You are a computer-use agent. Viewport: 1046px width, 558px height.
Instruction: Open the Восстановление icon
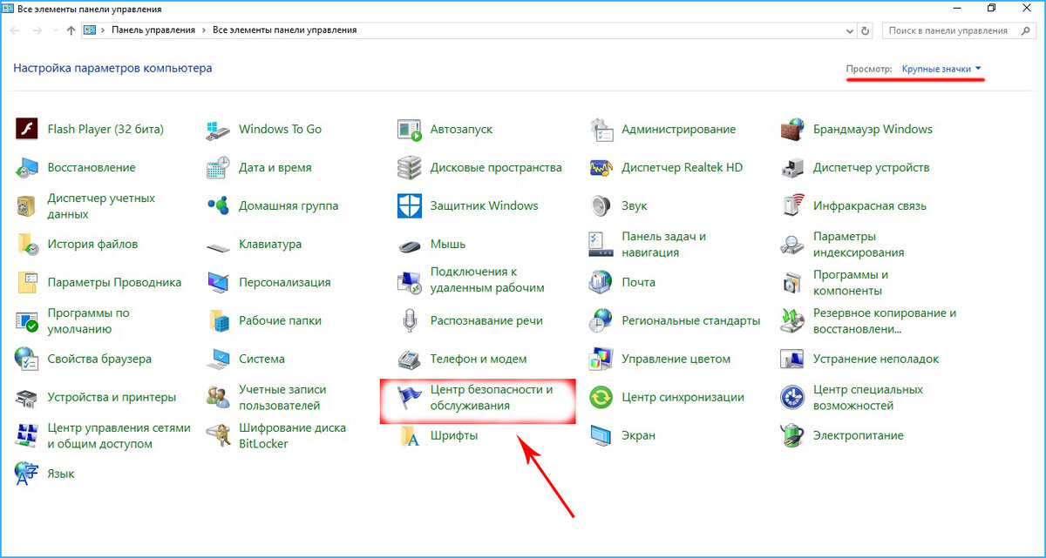pos(27,167)
